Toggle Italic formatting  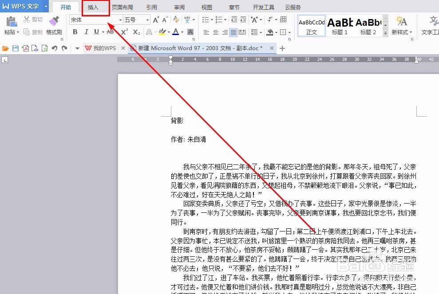[x=86, y=32]
